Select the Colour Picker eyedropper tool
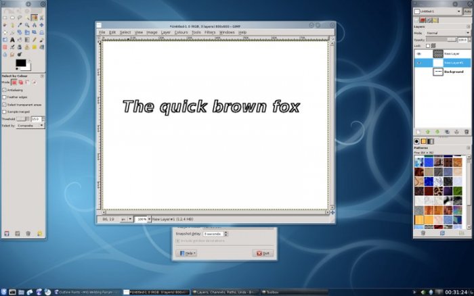This screenshot has width=474, height=296. point(20,25)
